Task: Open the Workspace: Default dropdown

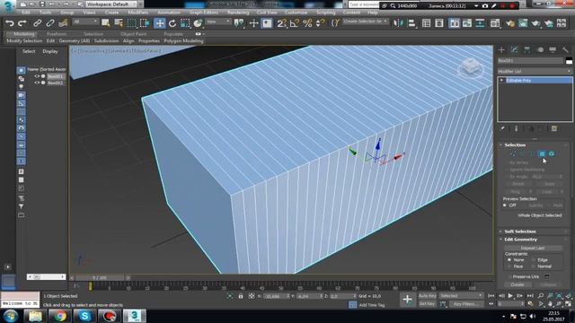Action: pos(111,4)
